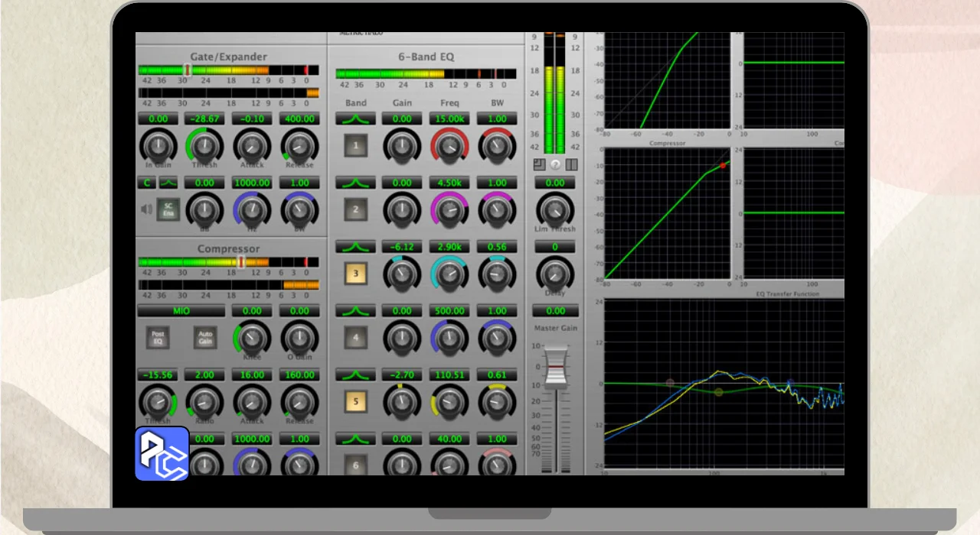Image resolution: width=980 pixels, height=535 pixels.
Task: Click the Auto Gain button
Action: point(204,337)
